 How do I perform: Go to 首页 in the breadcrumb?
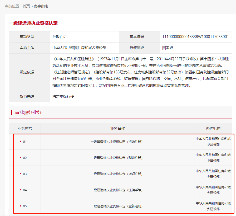coord(26,6)
